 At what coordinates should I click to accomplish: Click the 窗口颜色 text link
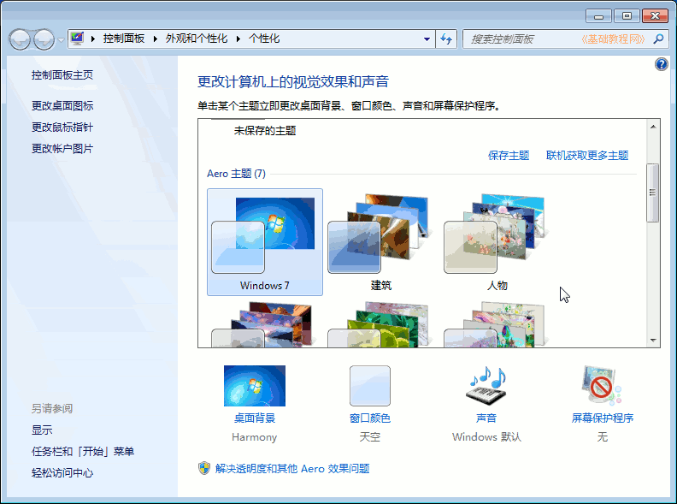pyautogui.click(x=370, y=418)
